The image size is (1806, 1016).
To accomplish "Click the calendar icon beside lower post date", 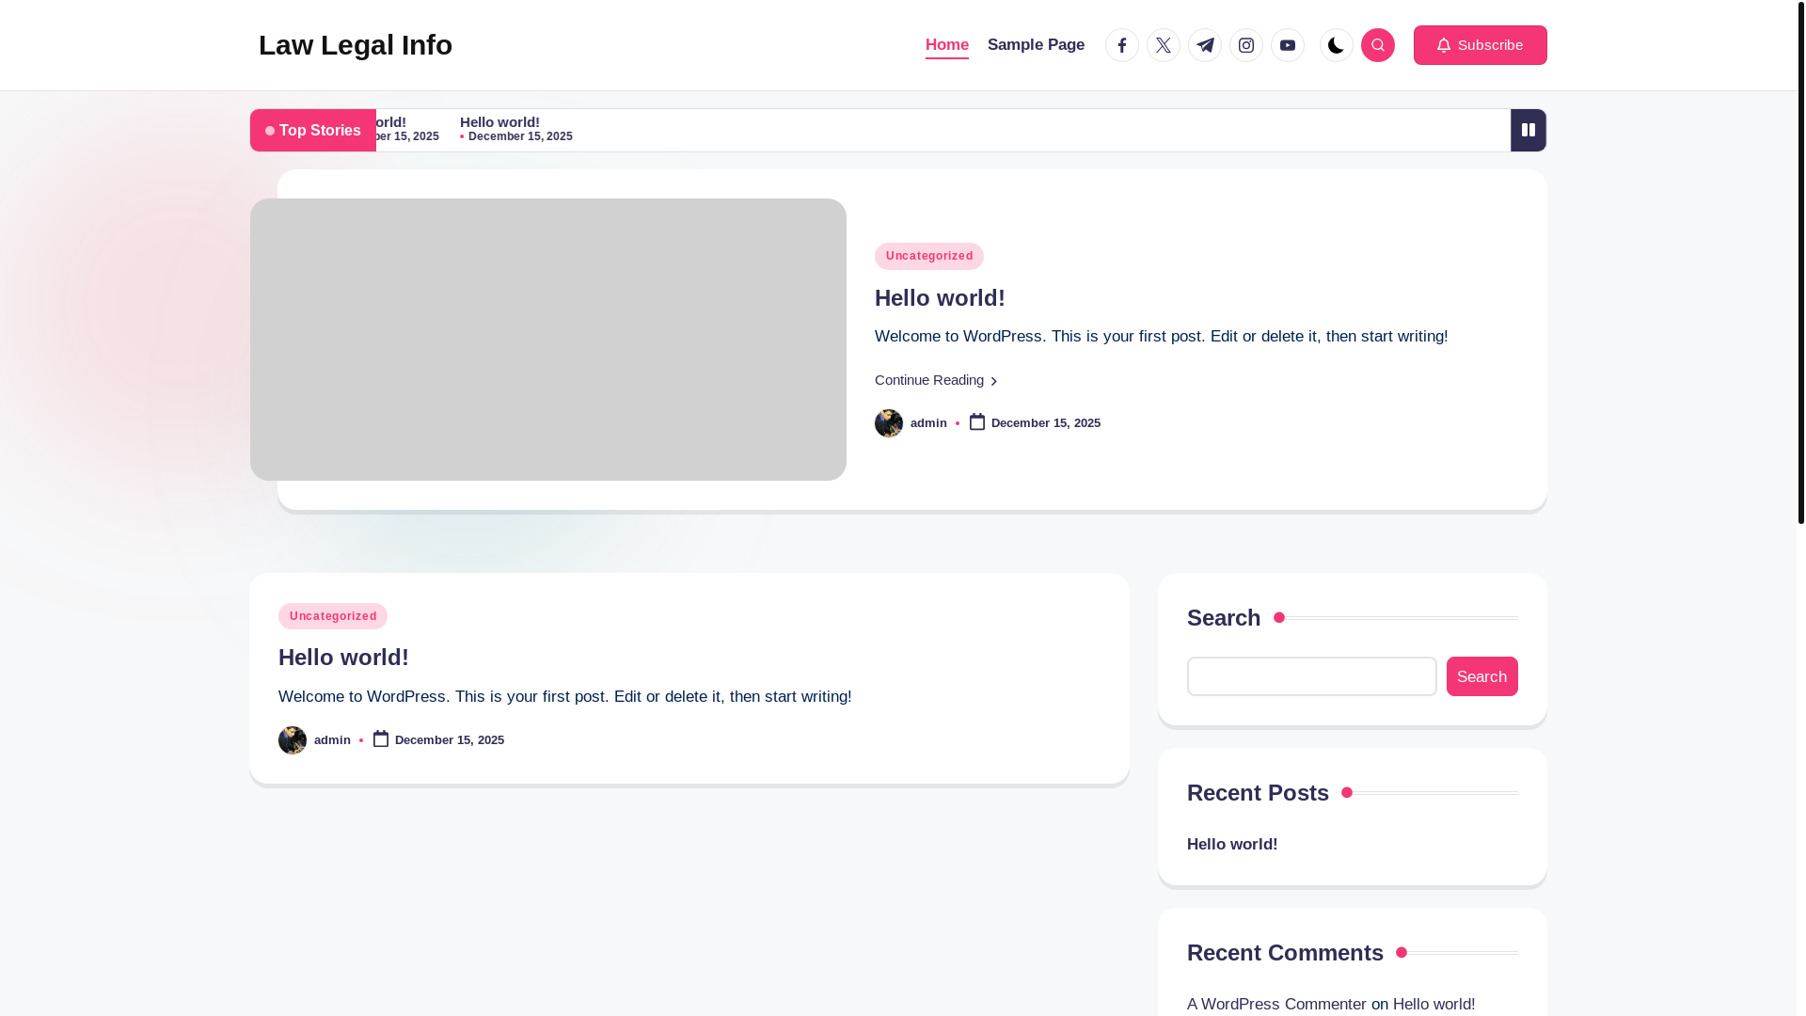I will (x=381, y=739).
